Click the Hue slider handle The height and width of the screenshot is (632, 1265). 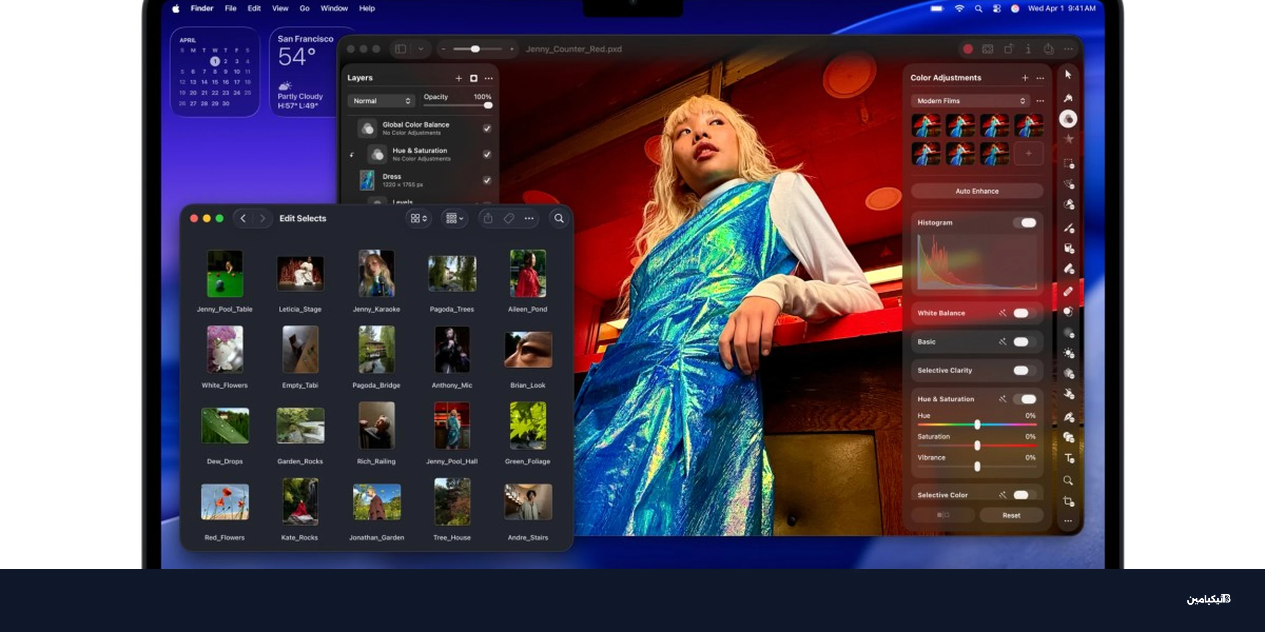point(977,424)
